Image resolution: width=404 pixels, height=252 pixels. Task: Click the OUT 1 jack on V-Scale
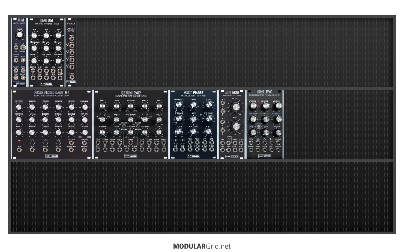point(72,39)
